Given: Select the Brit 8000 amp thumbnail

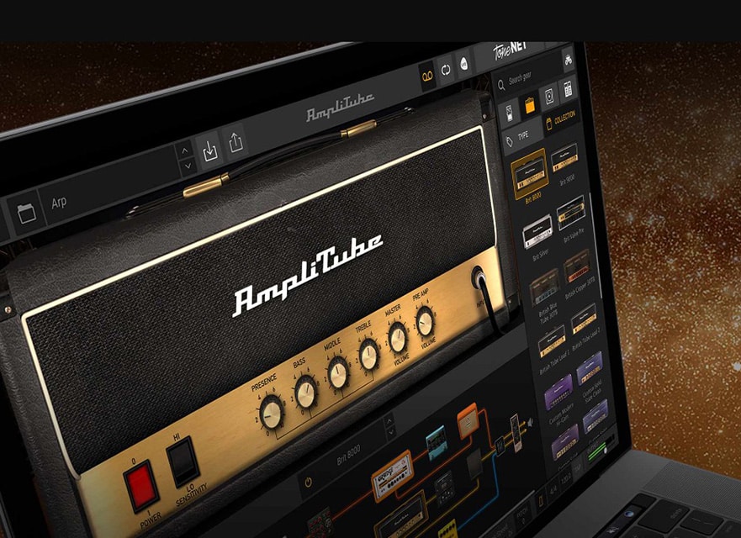Looking at the screenshot, I should coord(530,173).
